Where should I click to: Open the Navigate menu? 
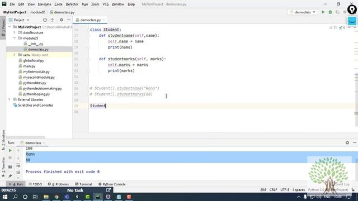(x=45, y=4)
